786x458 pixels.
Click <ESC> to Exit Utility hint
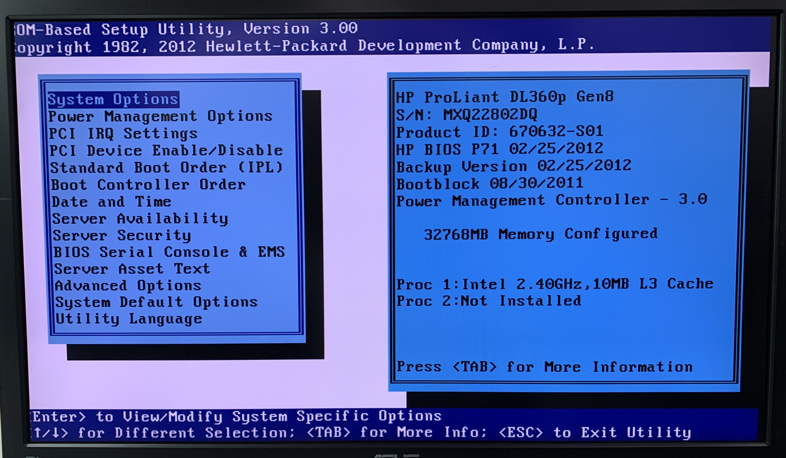[595, 433]
